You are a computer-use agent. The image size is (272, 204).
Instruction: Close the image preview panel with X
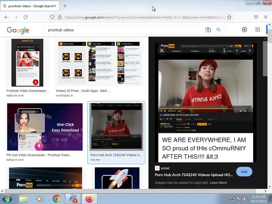162,50
